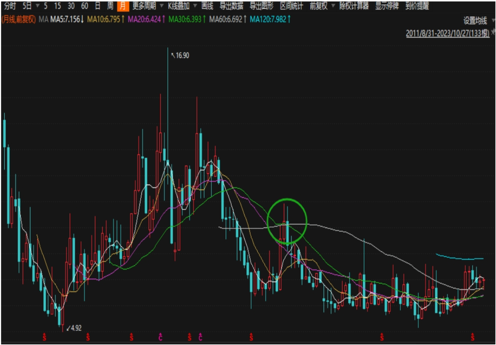496x345 pixels.
Task: Open the 除权计算器 calculator
Action: (x=354, y=6)
